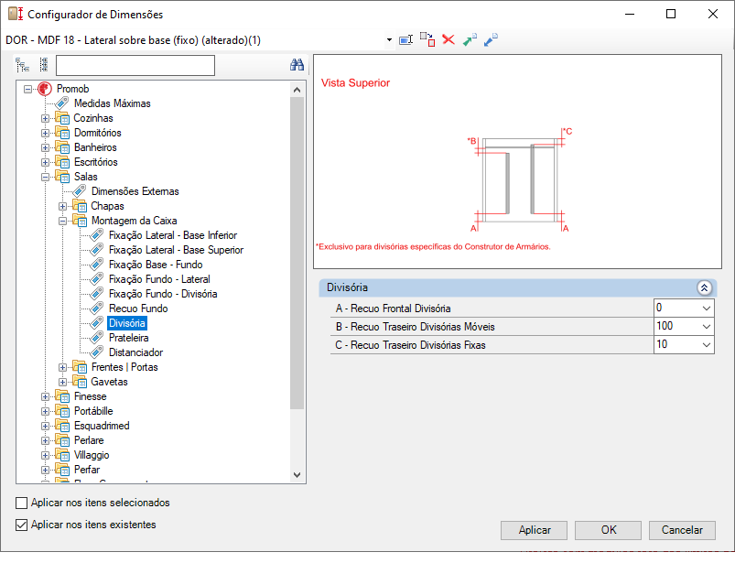The height and width of the screenshot is (563, 735).
Task: Click the rename configuration icon in toolbar
Action: pyautogui.click(x=405, y=40)
